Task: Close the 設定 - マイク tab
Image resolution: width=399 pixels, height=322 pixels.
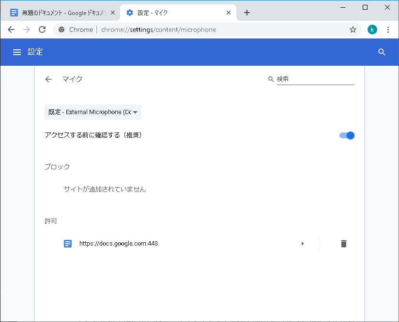Action: 229,13
